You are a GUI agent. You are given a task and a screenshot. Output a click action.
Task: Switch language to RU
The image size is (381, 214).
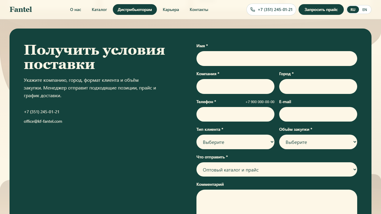click(353, 10)
